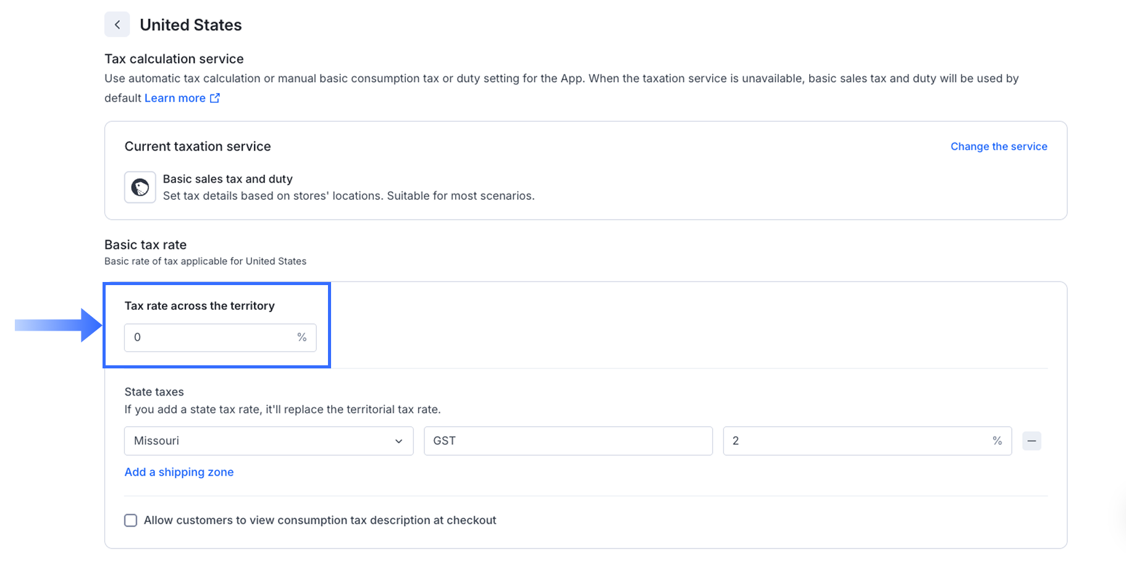Select the Basic sales tax and duty title
The width and height of the screenshot is (1126, 564).
tap(227, 179)
